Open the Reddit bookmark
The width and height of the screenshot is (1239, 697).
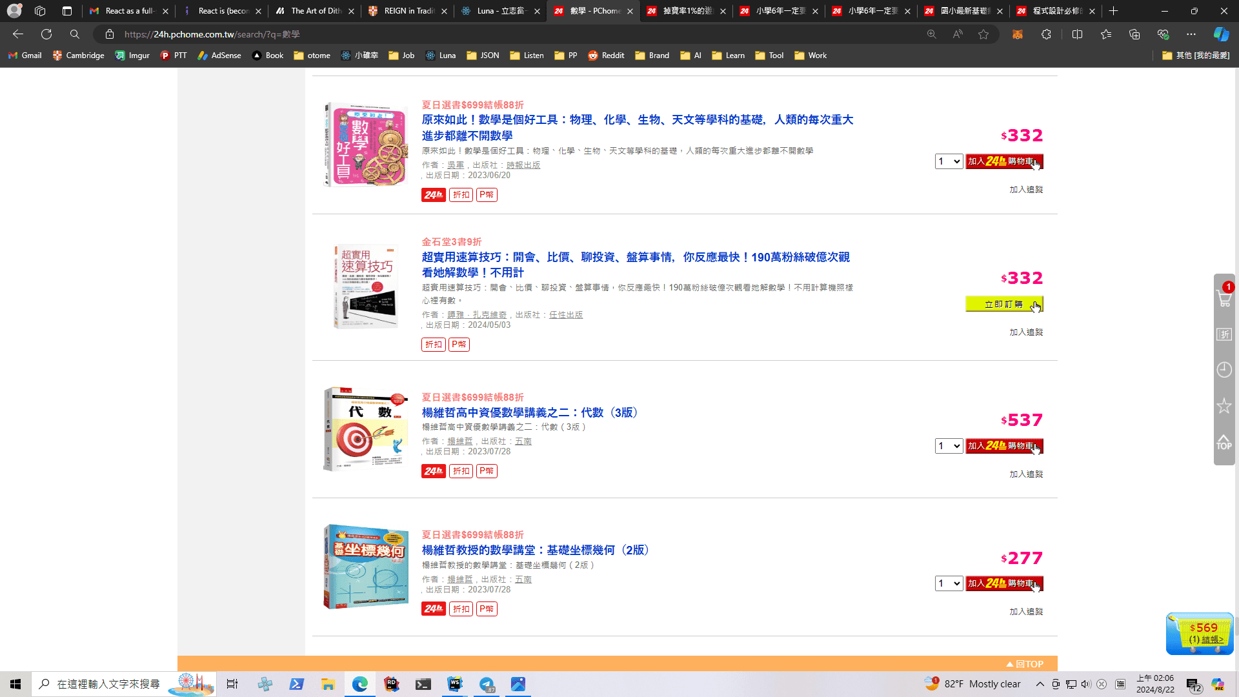pyautogui.click(x=606, y=56)
